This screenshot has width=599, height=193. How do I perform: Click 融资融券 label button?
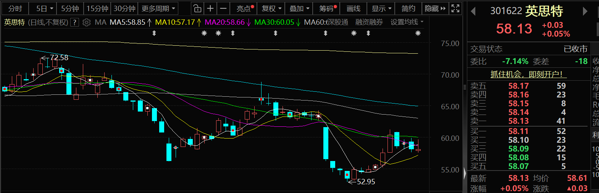pyautogui.click(x=369, y=22)
